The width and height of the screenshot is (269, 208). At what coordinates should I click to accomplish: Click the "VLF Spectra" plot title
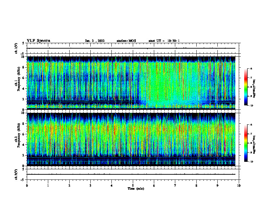point(38,41)
